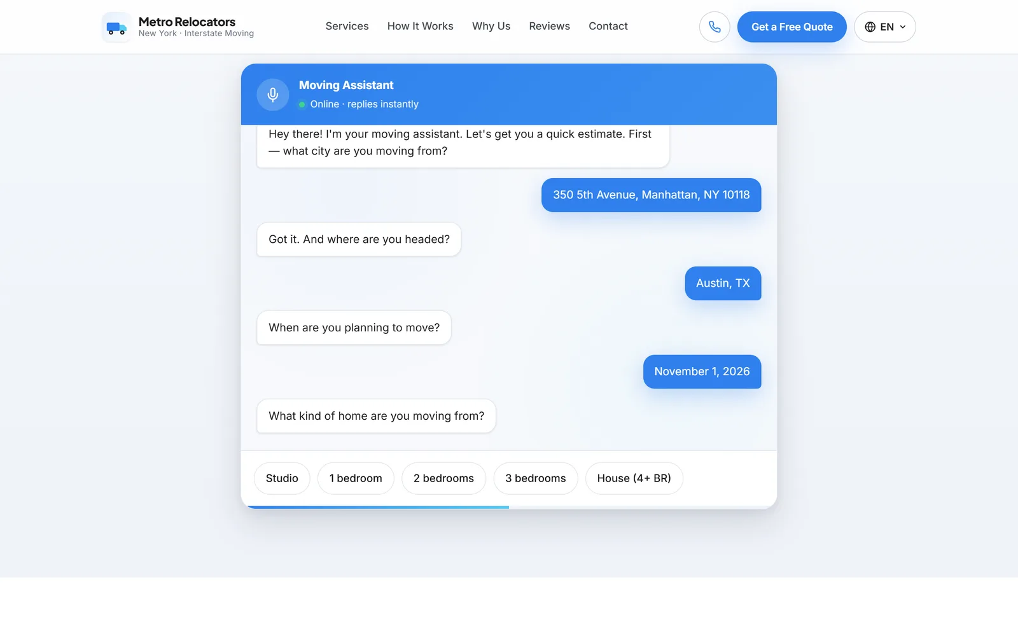Select the 1 bedroom option

[356, 478]
